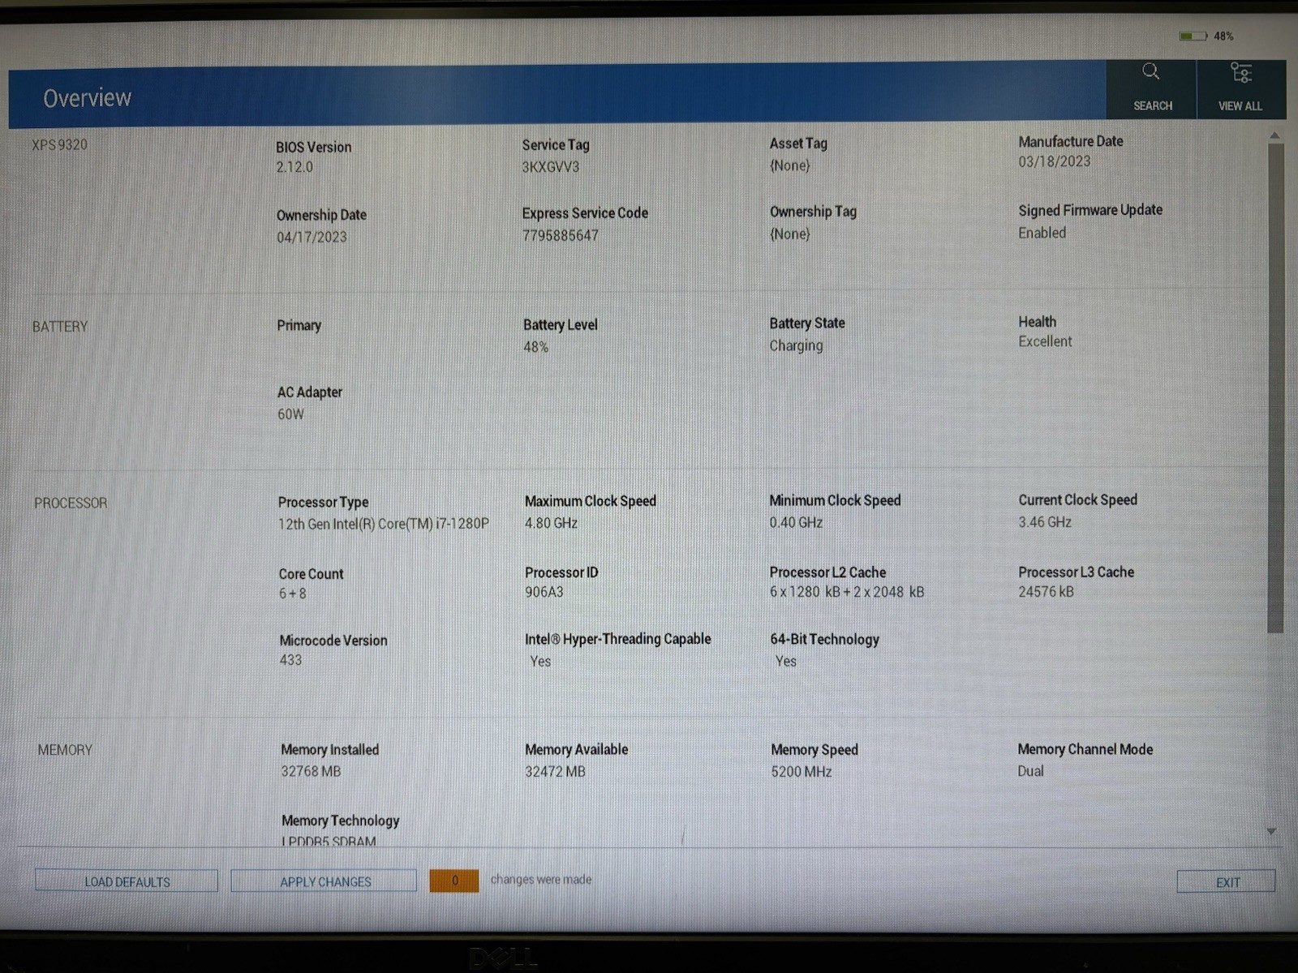Click the 'changes were made' status text
1298x973 pixels.
[x=541, y=880]
